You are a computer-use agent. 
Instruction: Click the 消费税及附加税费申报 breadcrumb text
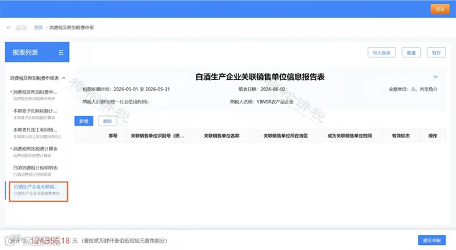[x=72, y=27]
